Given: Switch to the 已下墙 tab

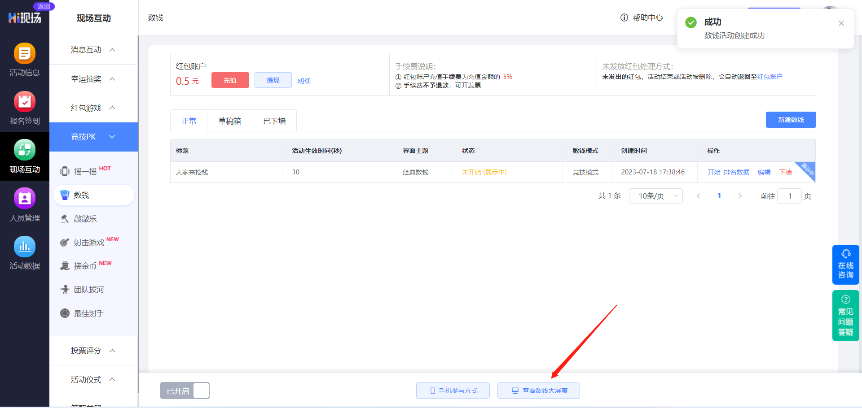Looking at the screenshot, I should click(274, 121).
